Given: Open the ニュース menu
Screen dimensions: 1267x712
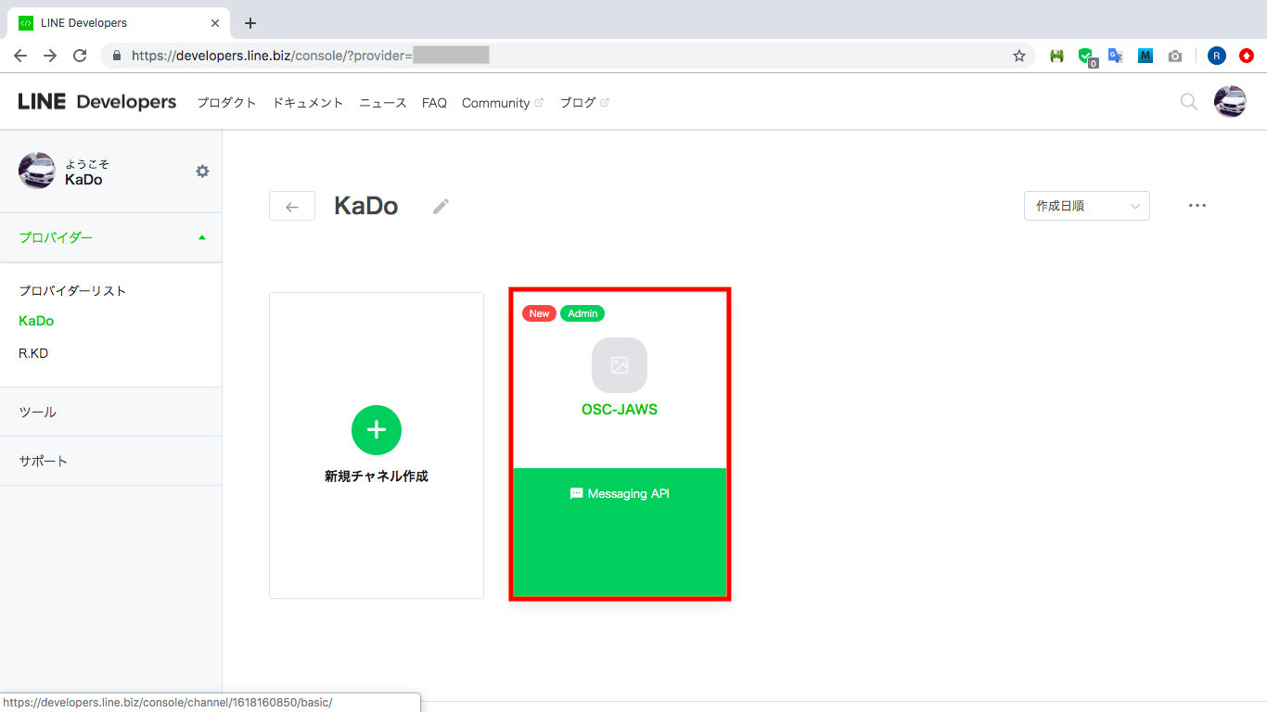Looking at the screenshot, I should [x=383, y=103].
